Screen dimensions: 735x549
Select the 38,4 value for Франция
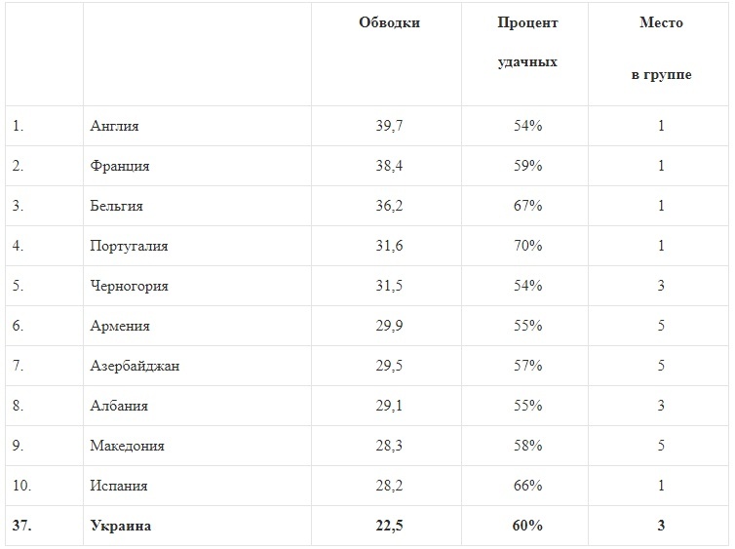[389, 166]
